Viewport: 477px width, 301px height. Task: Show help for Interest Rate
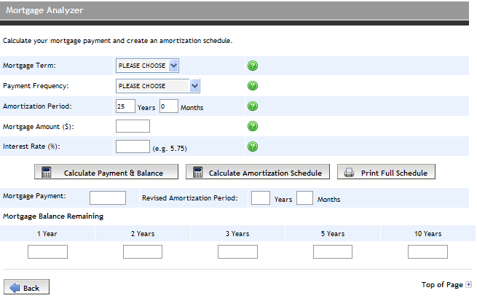(253, 146)
